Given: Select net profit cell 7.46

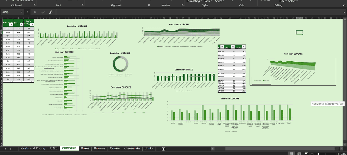Looking at the screenshot, I should (19, 43).
